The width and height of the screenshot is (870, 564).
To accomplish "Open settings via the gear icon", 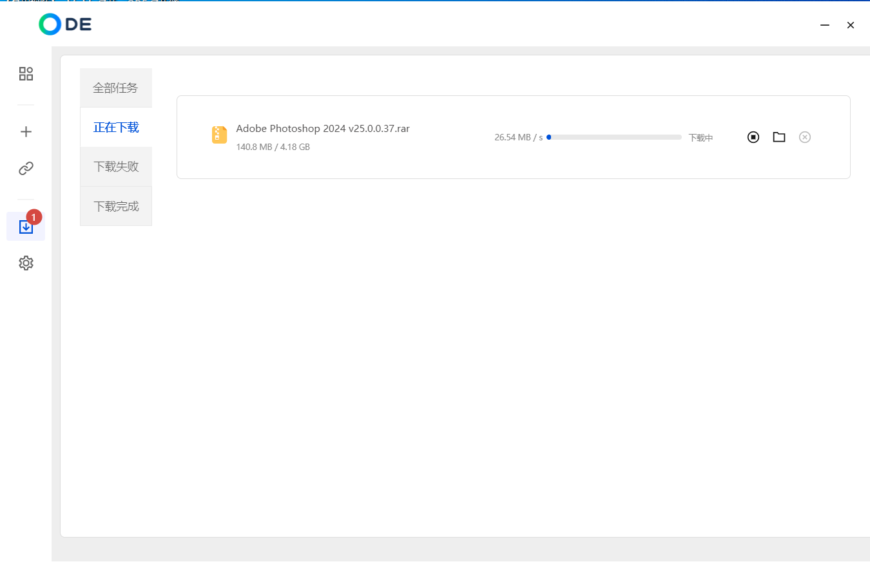I will point(26,263).
